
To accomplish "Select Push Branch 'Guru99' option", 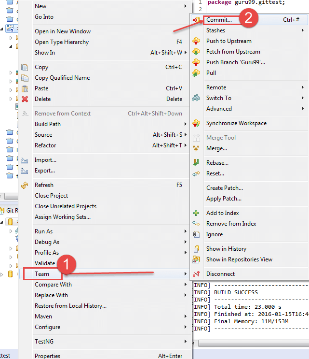I will tap(235, 62).
